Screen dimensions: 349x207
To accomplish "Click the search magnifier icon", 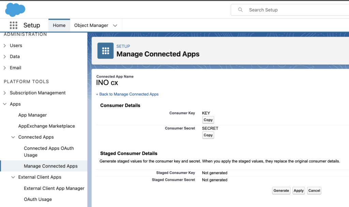I will (241, 10).
